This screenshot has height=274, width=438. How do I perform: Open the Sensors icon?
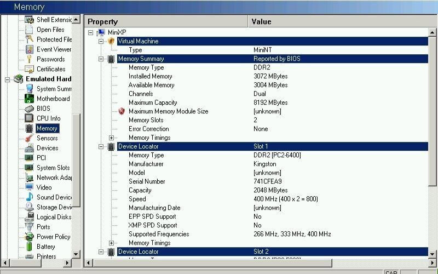pos(29,138)
